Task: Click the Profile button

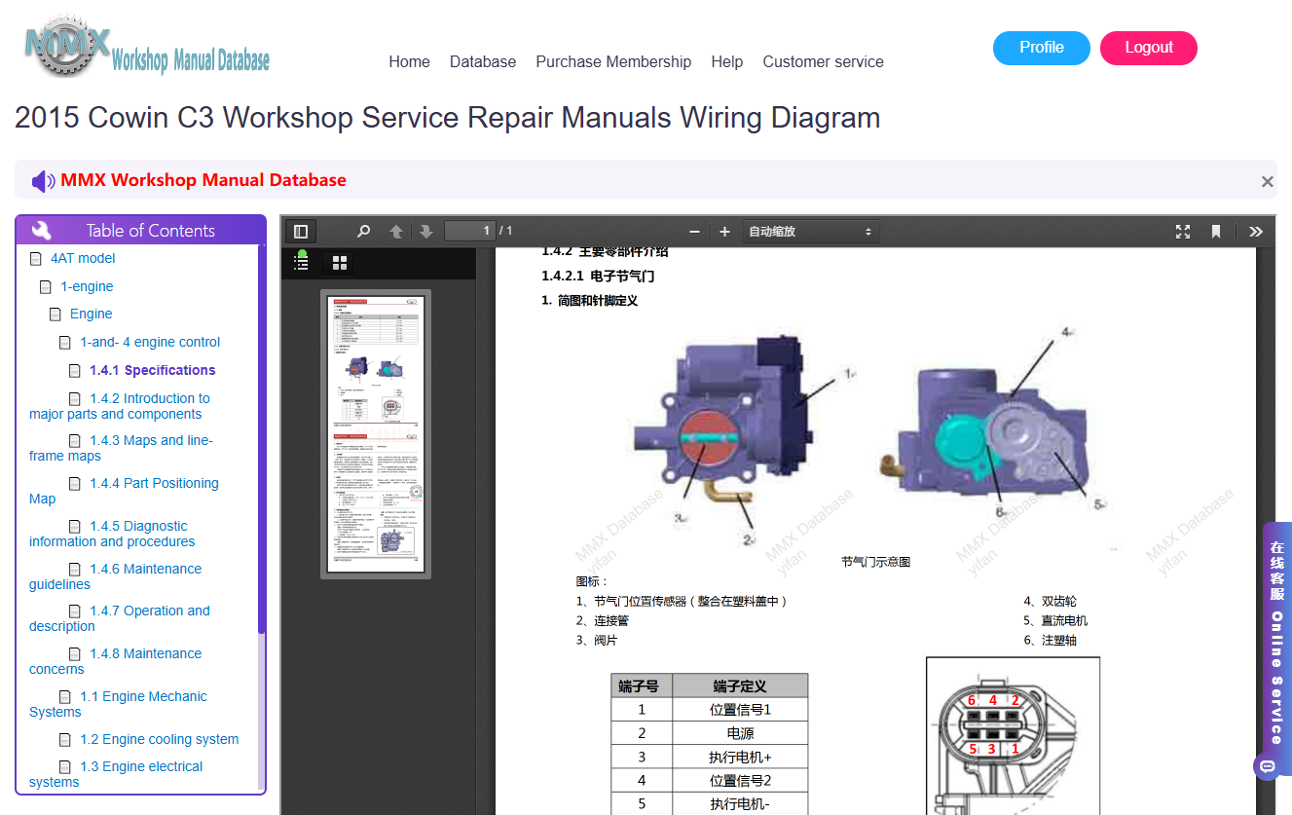Action: 1042,48
